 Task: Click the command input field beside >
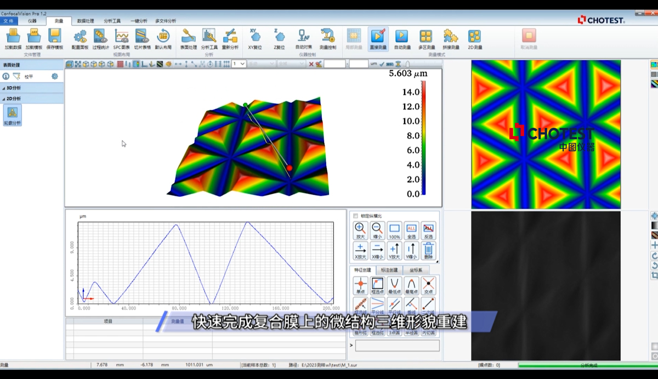point(397,346)
